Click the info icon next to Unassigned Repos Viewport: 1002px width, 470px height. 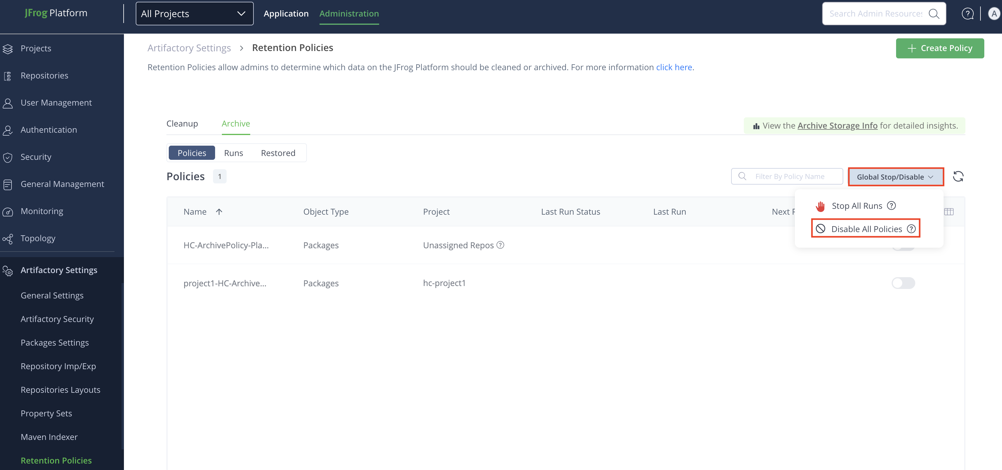pyautogui.click(x=501, y=245)
